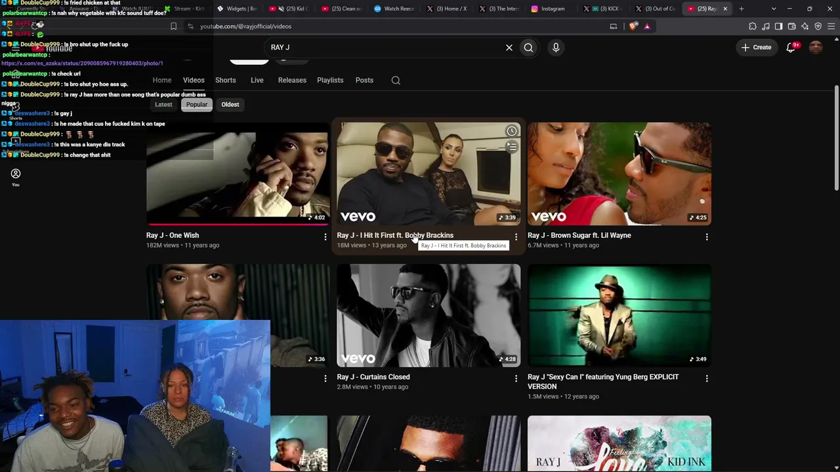Click Brown Sugar ft. Lil Wayne title
The height and width of the screenshot is (472, 840).
coord(579,235)
